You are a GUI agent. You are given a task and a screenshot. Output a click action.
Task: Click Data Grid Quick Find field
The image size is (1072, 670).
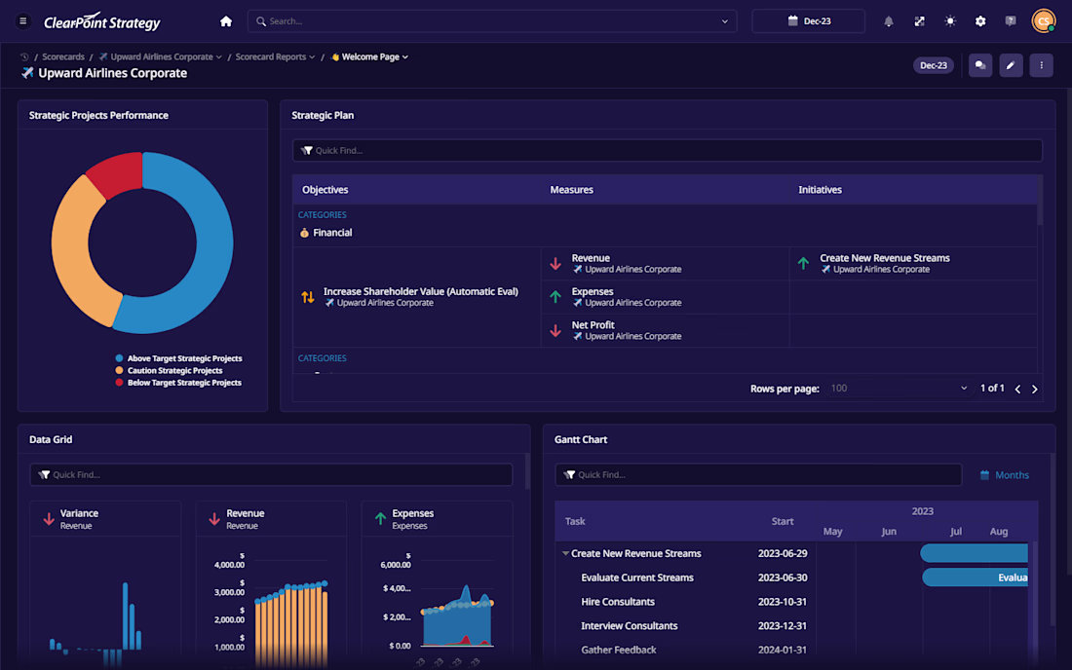click(x=271, y=474)
